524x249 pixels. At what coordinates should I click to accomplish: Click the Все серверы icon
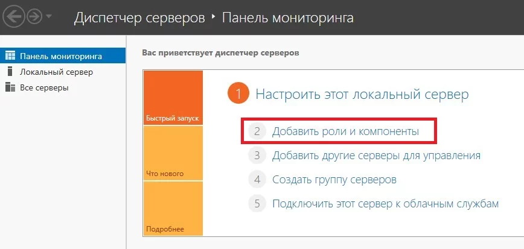tap(10, 87)
